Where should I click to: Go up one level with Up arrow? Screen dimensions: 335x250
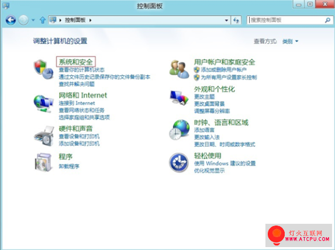[x=43, y=20]
